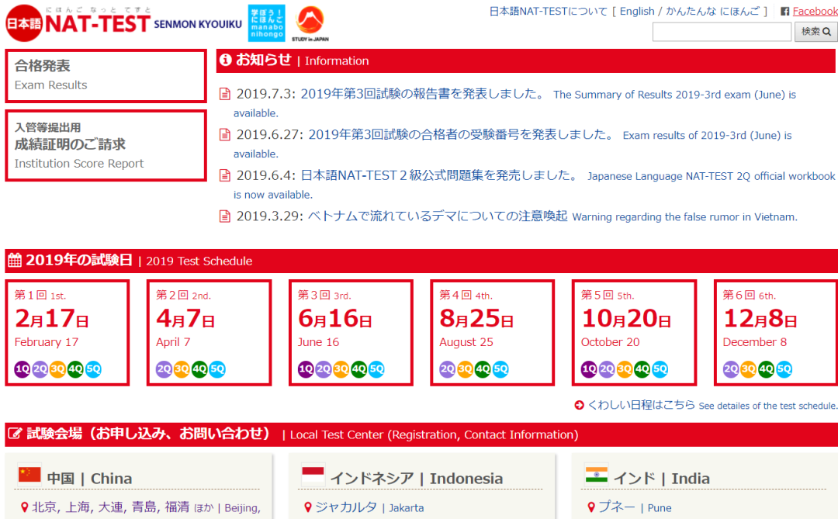Viewport: 838px width, 519px height.
Task: Click document icon beside 2019.7.3 news
Action: (225, 94)
